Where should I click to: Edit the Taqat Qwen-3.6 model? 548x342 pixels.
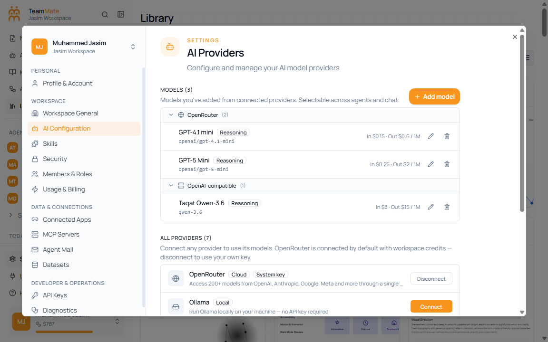click(431, 207)
